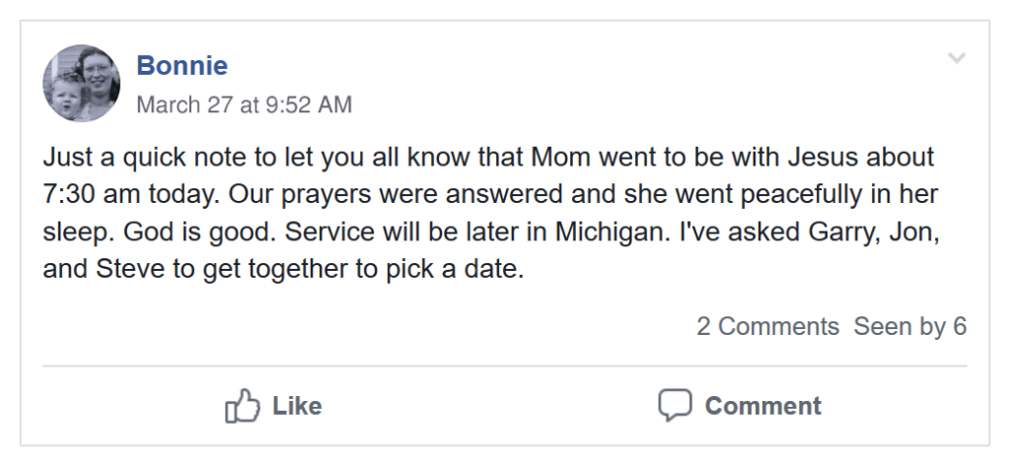Screen dimensions: 1010x466
Task: Click the divider line above Like
Action: coord(504,366)
